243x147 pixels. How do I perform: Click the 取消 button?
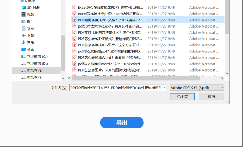click(x=212, y=97)
